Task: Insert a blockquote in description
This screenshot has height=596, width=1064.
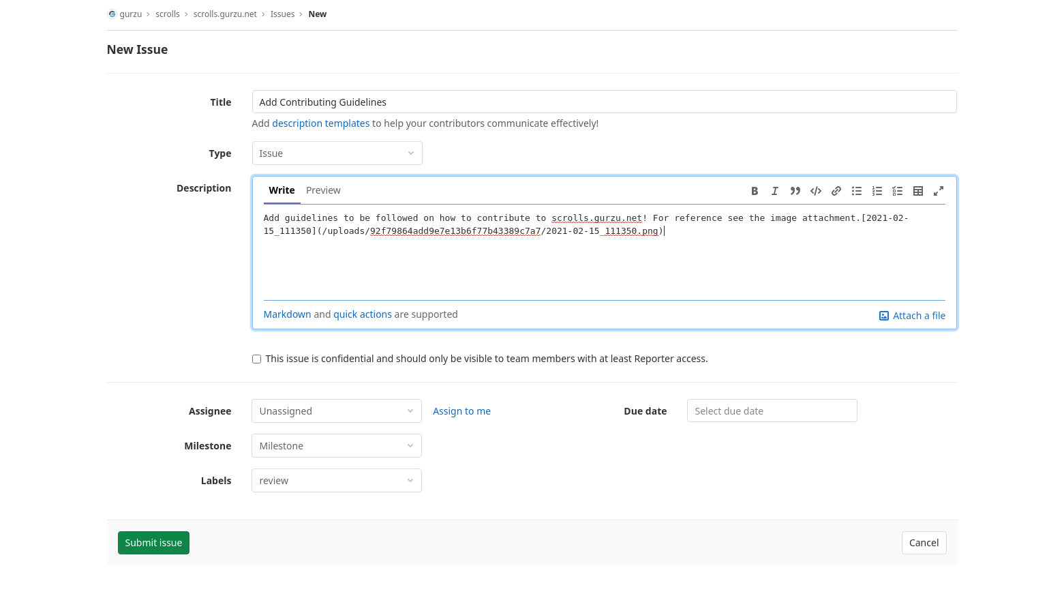Action: click(795, 191)
